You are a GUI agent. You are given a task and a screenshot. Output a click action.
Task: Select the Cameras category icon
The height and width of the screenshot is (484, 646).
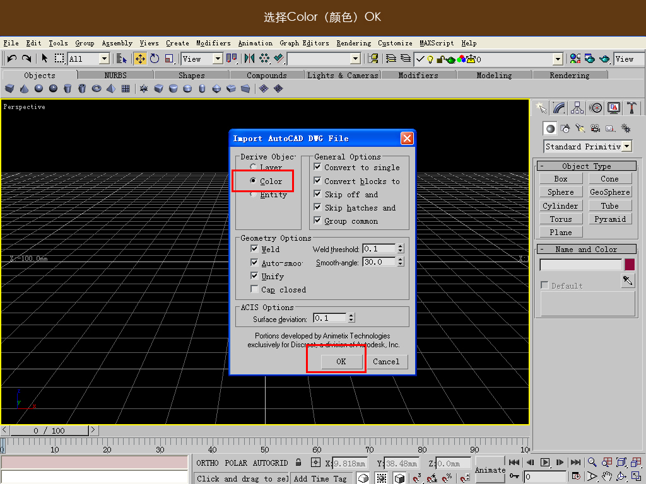(595, 129)
